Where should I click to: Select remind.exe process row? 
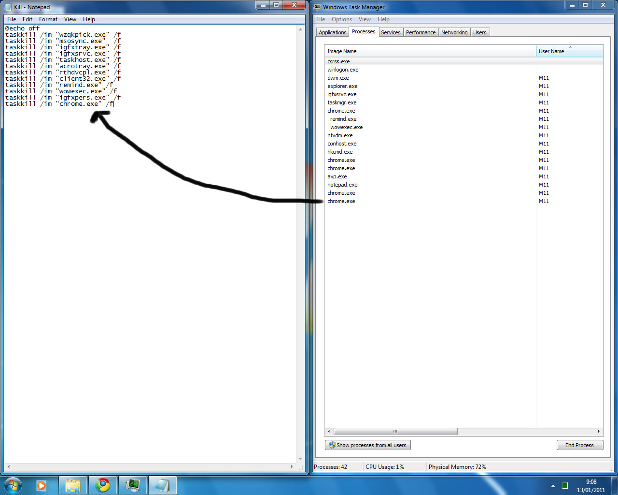(463, 119)
